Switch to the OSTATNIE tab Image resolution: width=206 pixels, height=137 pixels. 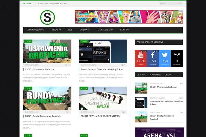click(141, 75)
